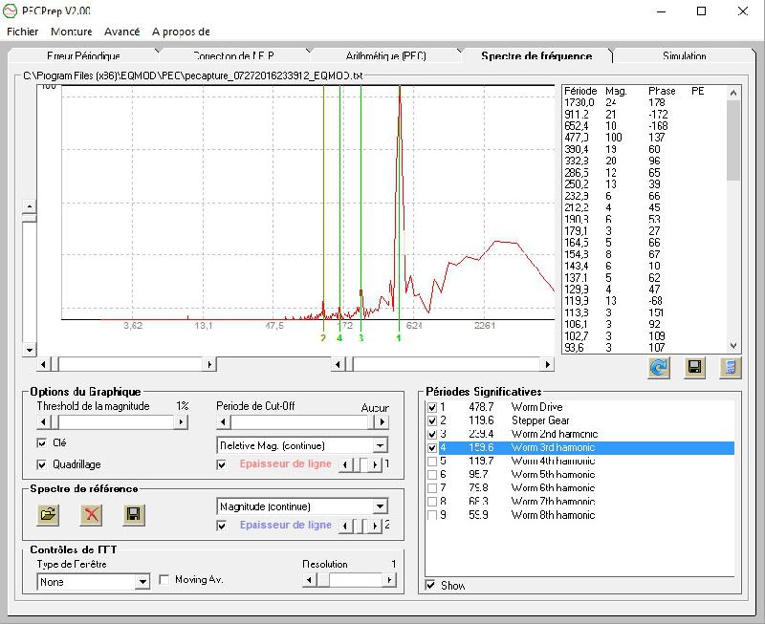Switch to Arithmétique (PEC) tab
The image size is (765, 624).
tap(386, 55)
